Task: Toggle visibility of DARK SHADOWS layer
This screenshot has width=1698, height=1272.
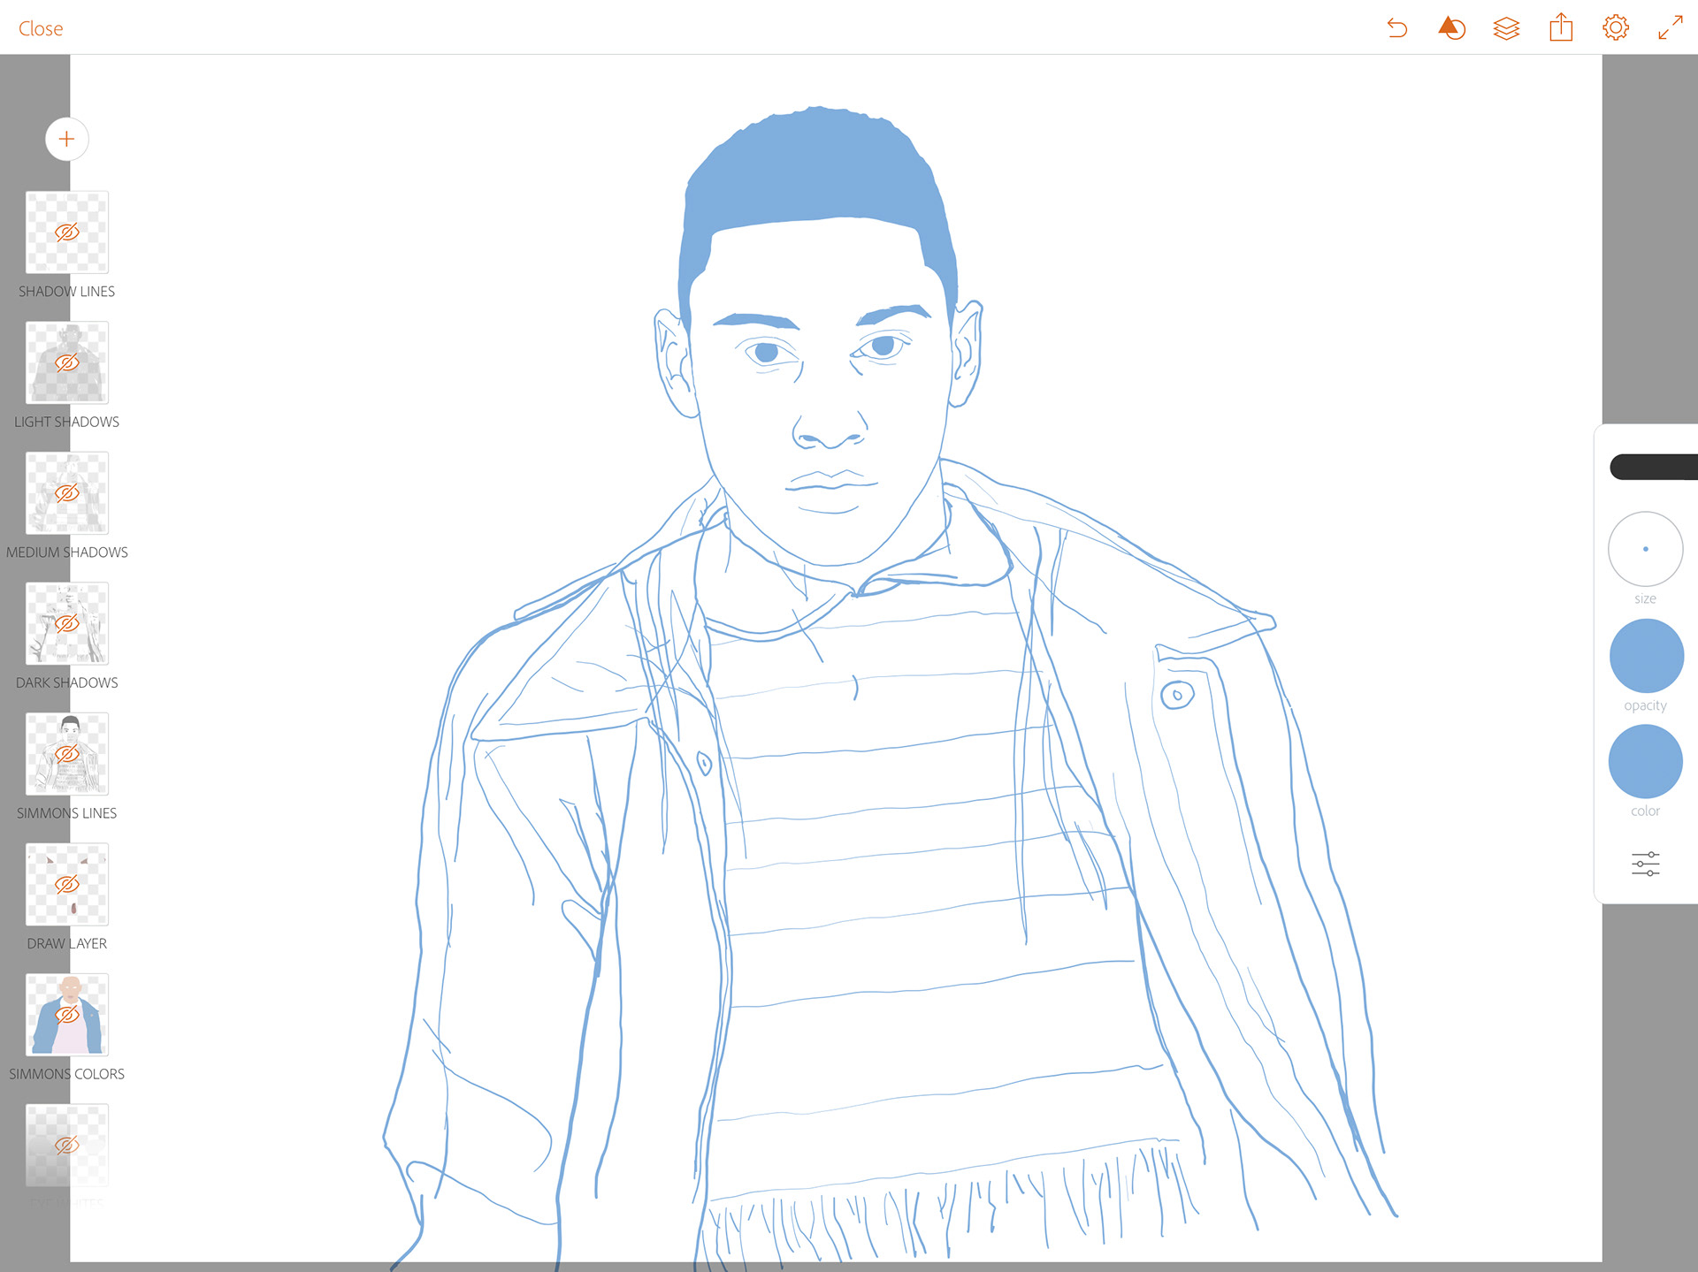Action: click(67, 624)
